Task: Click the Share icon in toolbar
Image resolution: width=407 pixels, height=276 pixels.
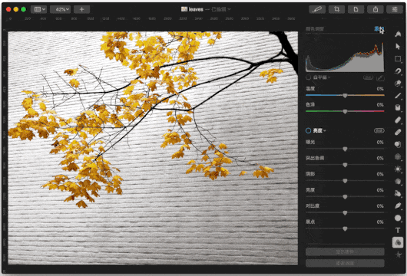Action: 376,9
